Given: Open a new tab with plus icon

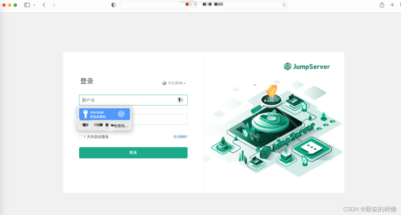Looking at the screenshot, I should point(392,5).
